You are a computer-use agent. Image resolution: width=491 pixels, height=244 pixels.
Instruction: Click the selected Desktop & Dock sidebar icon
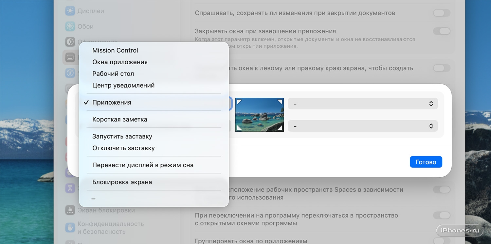(70, 58)
